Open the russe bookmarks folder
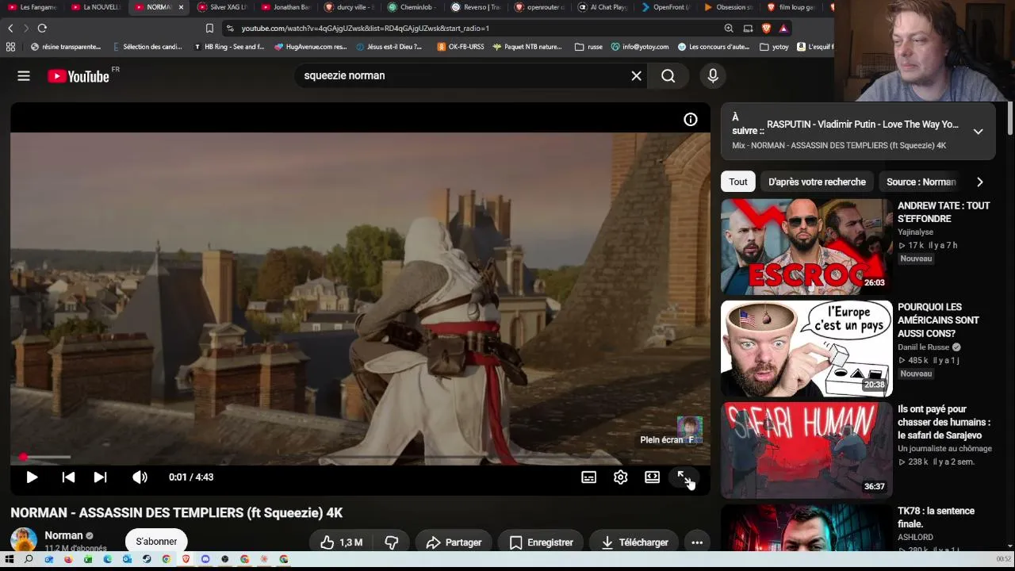1015x571 pixels. click(588, 47)
